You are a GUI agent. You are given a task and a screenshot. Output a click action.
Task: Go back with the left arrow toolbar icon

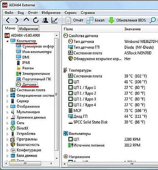click(8, 20)
